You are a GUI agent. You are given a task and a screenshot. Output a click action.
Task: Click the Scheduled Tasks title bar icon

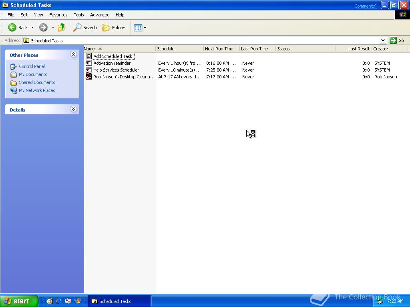(x=5, y=5)
